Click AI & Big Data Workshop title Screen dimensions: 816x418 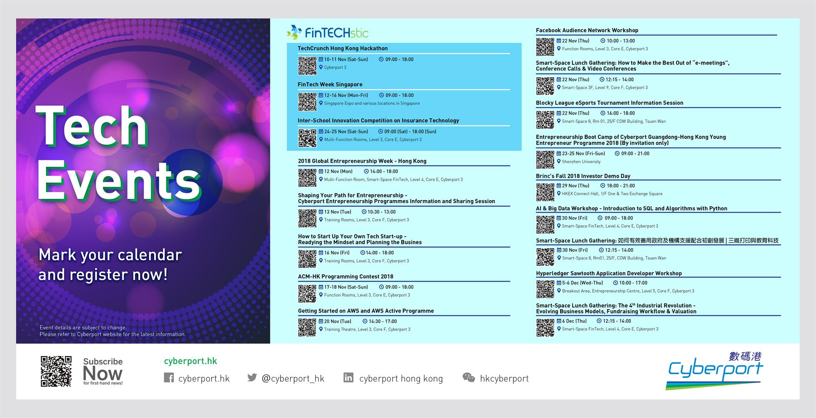tap(632, 209)
